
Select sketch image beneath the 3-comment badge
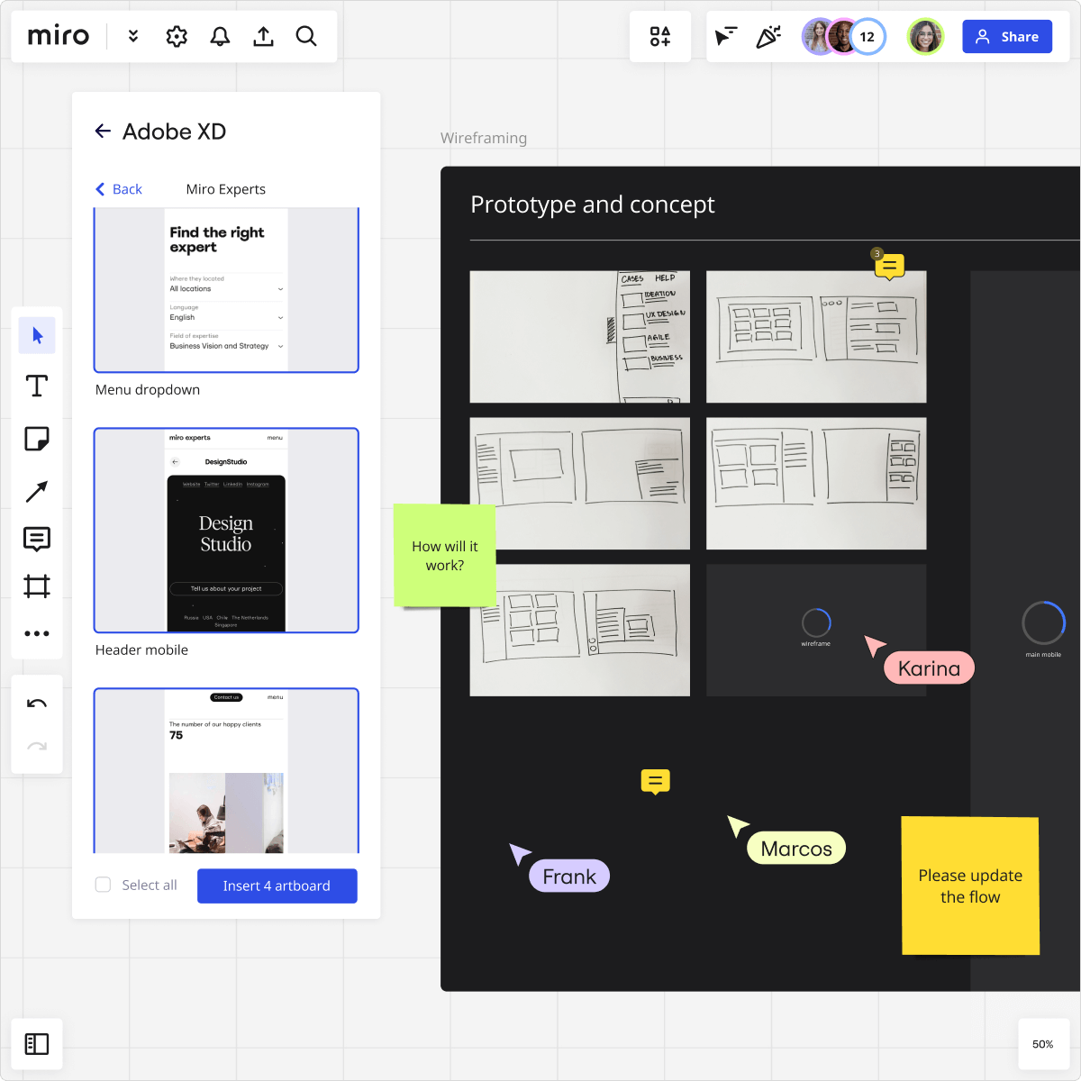[x=816, y=337]
